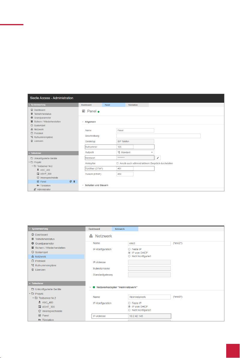Switch to the Türstation tab
The width and height of the screenshot is (252, 358).
[137, 105]
